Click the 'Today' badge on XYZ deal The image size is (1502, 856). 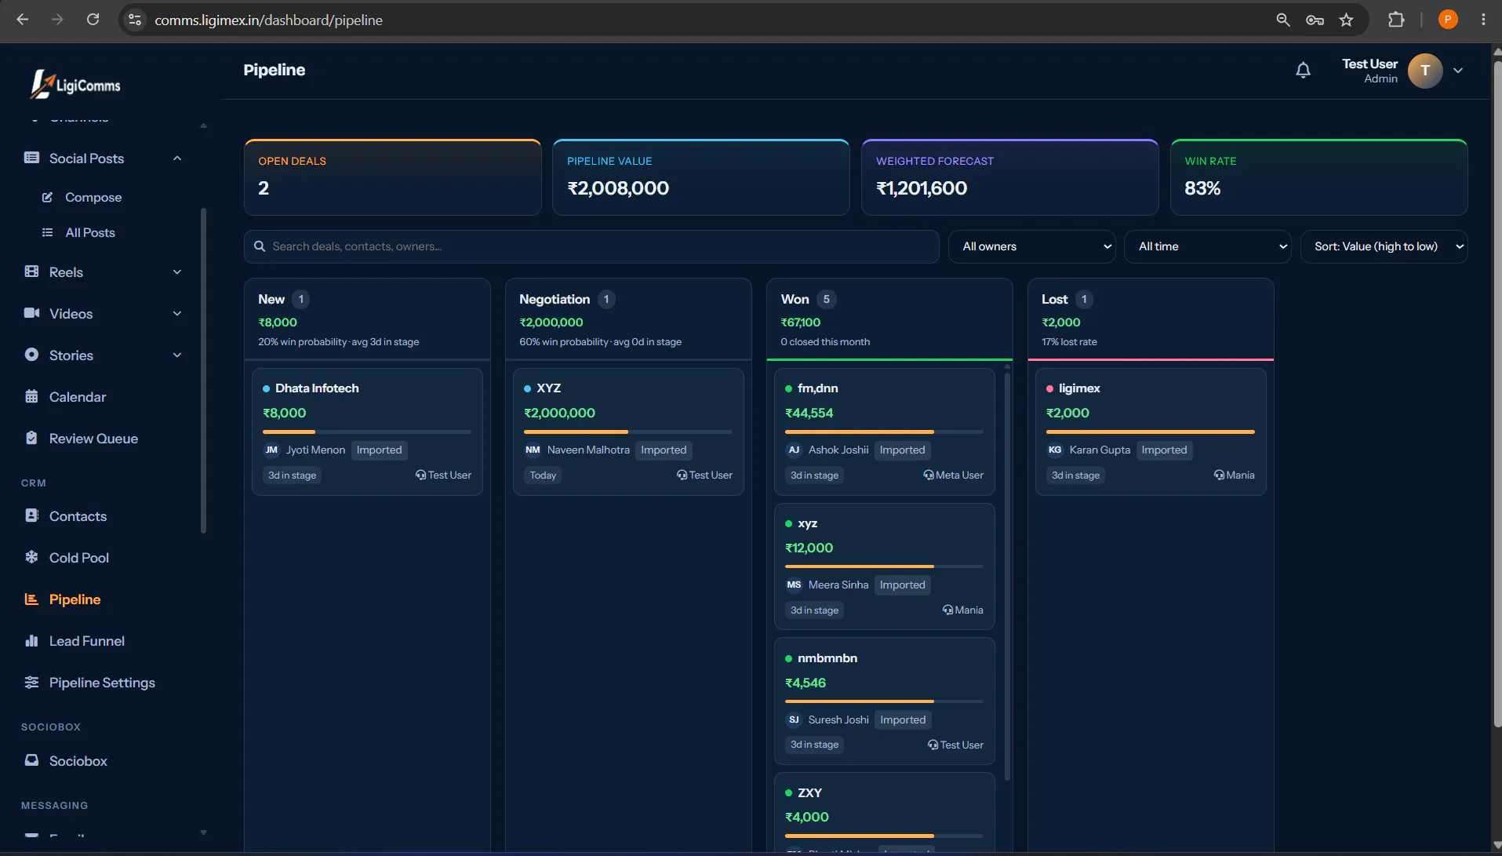543,475
